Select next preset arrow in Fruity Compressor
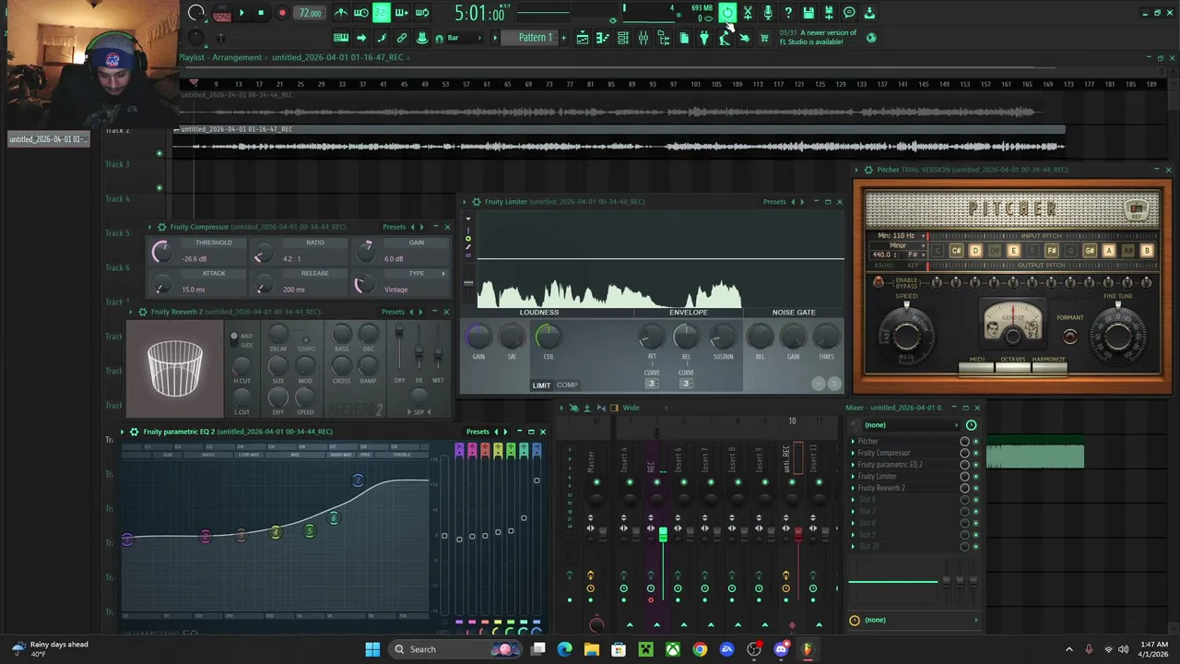 pos(422,227)
